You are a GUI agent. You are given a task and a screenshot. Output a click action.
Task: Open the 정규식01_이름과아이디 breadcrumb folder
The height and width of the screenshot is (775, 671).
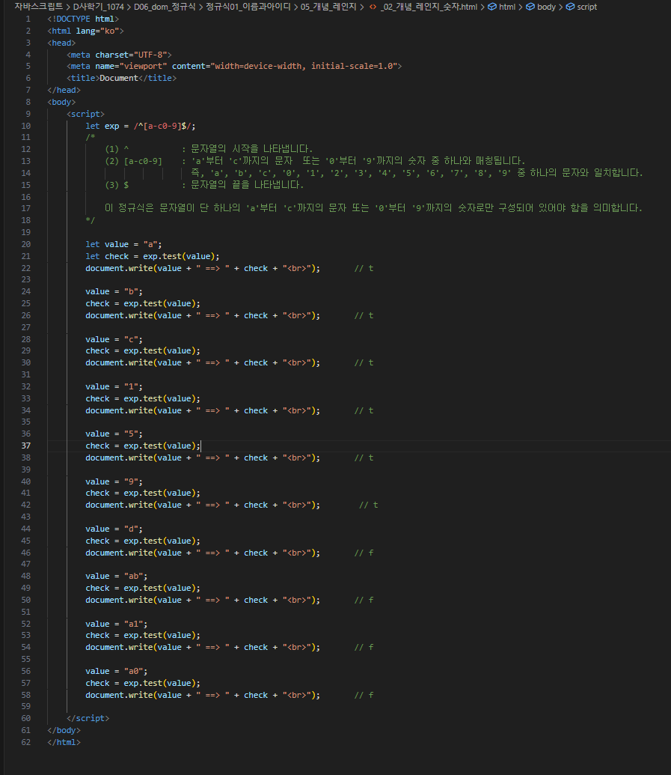(x=248, y=7)
